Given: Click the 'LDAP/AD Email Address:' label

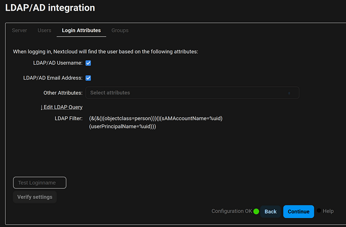Looking at the screenshot, I should [53, 78].
